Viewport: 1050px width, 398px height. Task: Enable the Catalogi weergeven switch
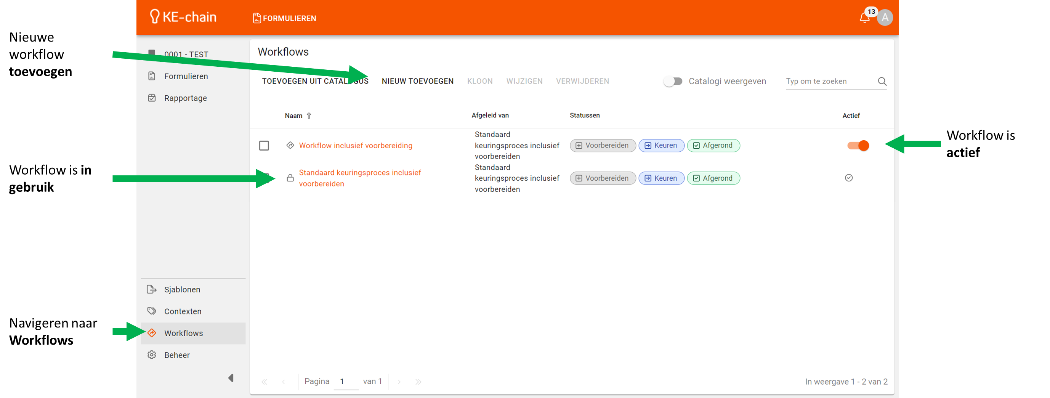673,82
